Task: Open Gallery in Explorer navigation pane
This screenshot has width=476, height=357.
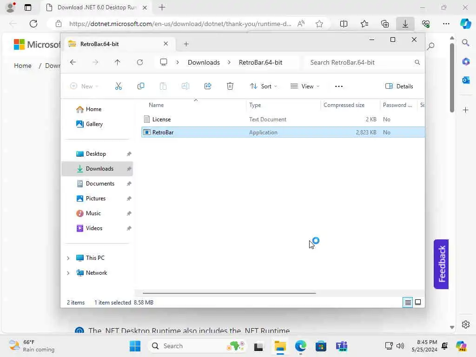Action: [x=94, y=124]
